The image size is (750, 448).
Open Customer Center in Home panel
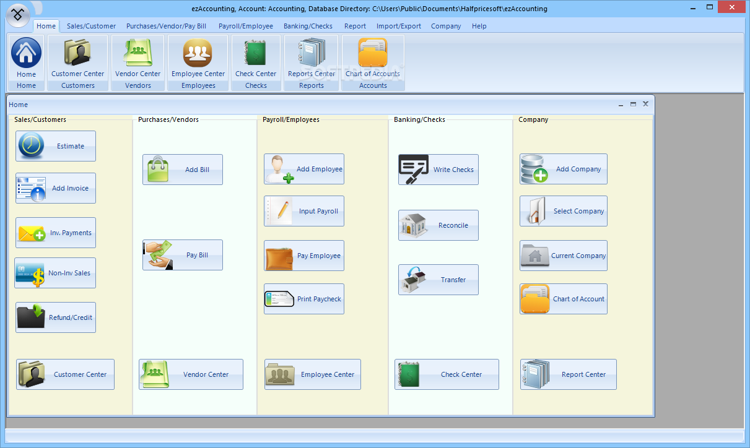coord(66,374)
